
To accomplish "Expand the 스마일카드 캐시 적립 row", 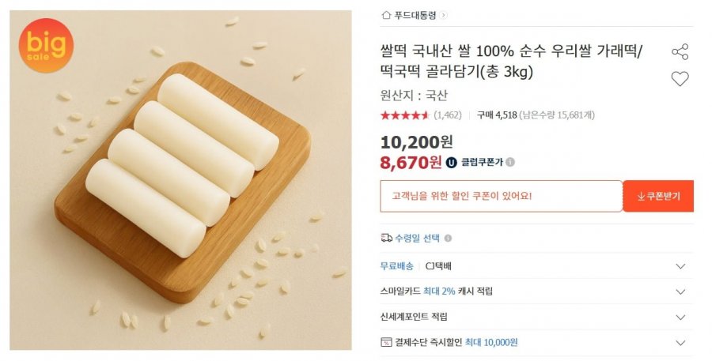I will (x=680, y=291).
